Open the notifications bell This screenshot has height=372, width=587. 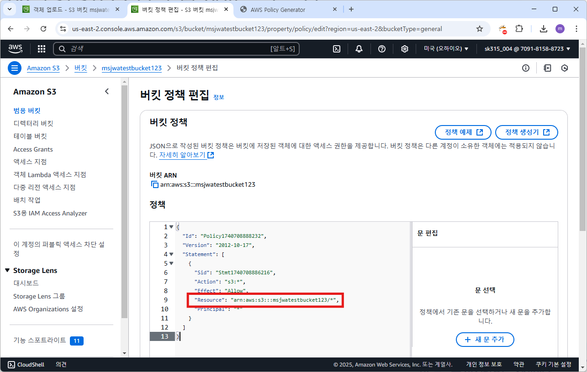coord(359,49)
